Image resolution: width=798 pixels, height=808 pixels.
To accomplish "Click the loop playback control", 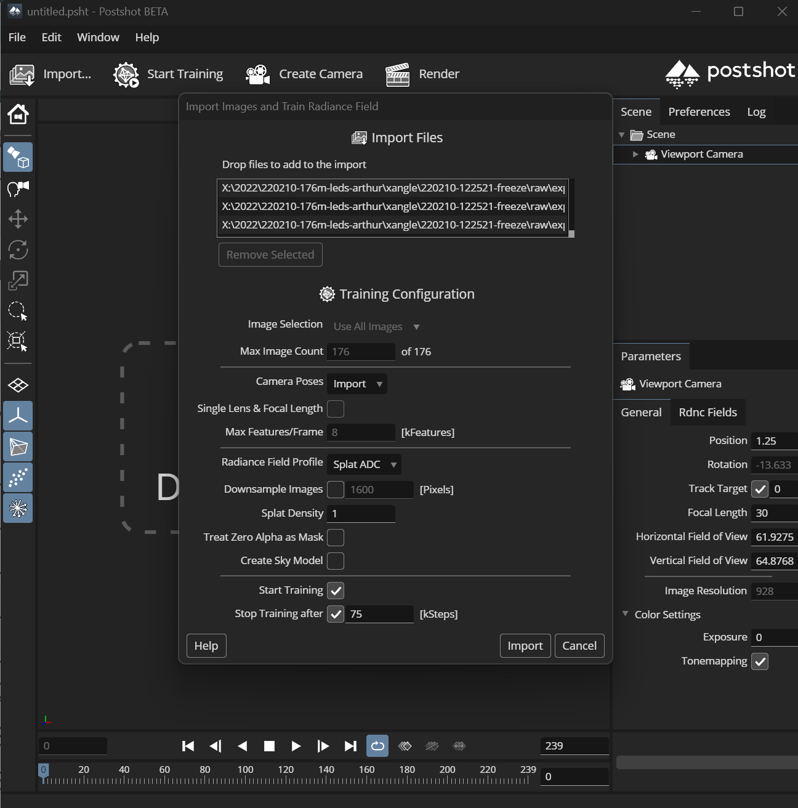I will pos(377,746).
